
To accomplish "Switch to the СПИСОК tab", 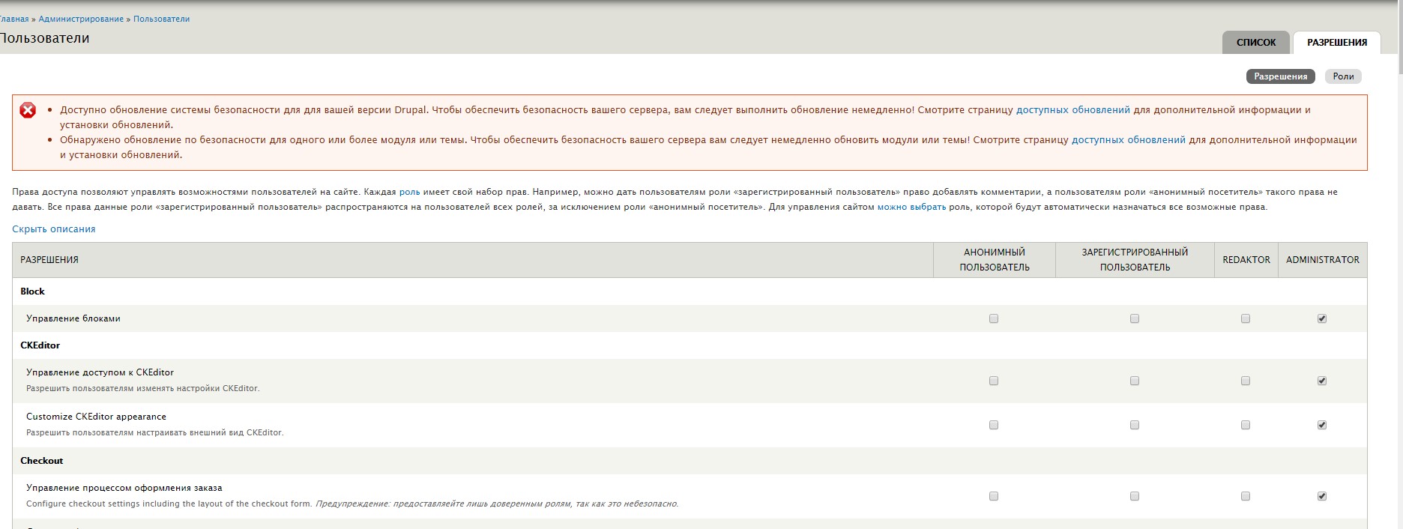I will point(1255,43).
